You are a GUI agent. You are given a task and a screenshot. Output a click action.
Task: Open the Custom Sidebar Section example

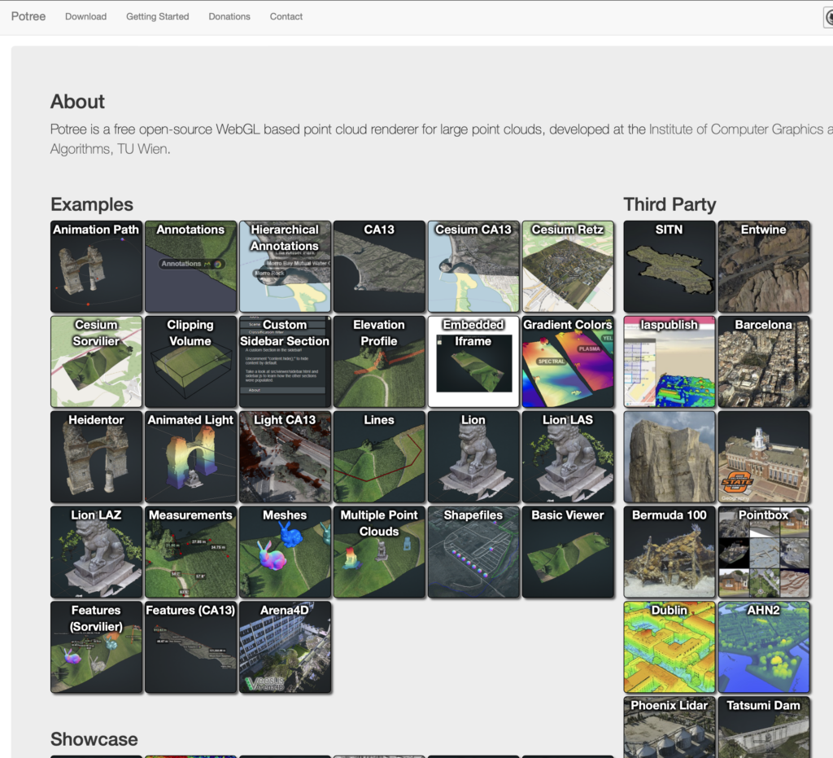pos(286,361)
